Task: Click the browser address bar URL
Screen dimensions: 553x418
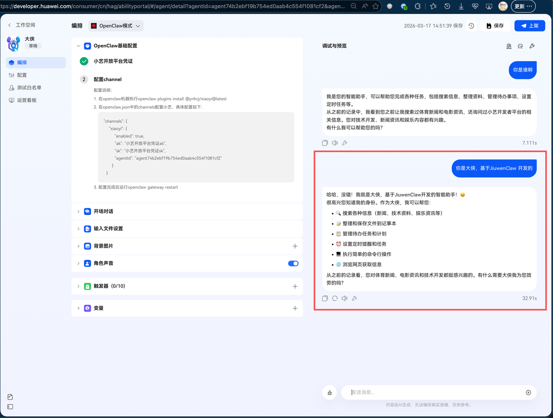Action: 173,6
